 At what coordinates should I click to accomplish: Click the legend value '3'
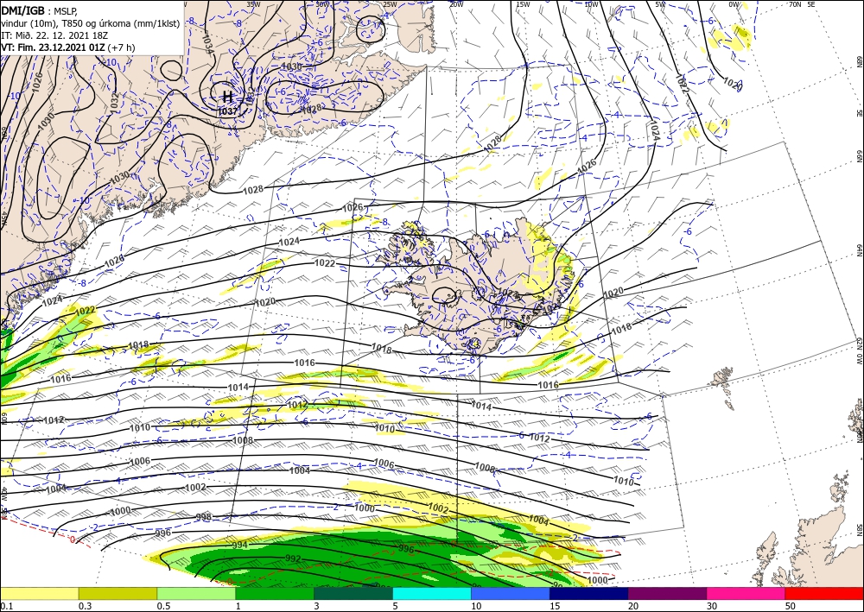click(317, 606)
